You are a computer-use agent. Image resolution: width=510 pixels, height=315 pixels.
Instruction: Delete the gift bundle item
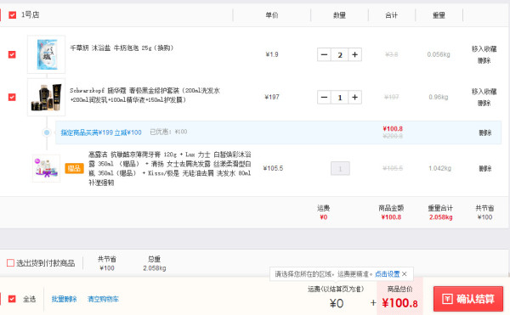click(x=485, y=168)
